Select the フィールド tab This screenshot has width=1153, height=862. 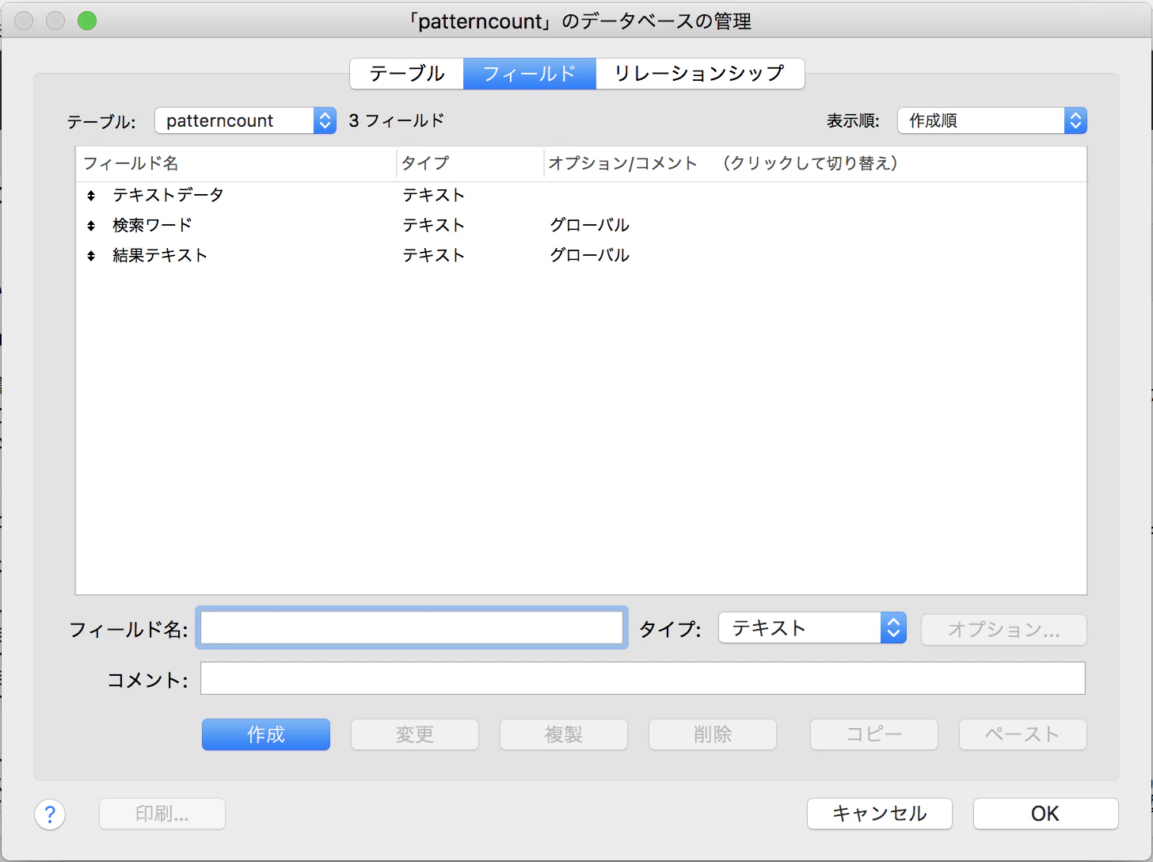(530, 74)
